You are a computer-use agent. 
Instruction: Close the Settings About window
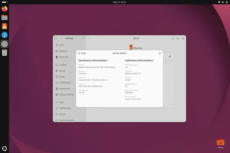183,38
